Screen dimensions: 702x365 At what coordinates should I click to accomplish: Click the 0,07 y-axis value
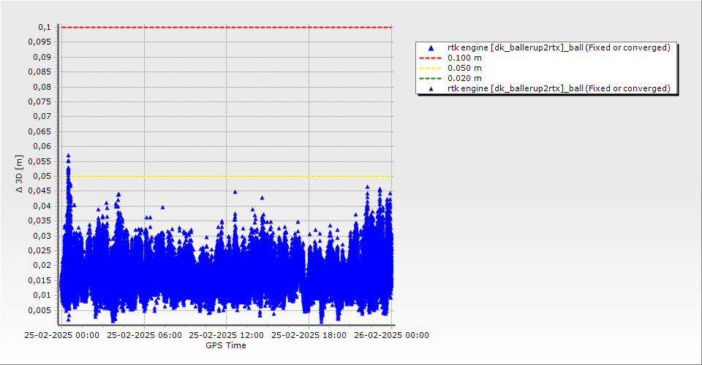point(42,117)
